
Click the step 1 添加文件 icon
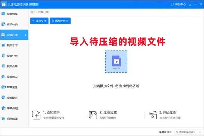(36, 115)
